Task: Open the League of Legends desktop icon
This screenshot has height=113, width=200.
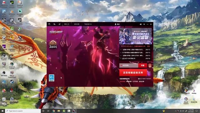Action: click(12, 65)
